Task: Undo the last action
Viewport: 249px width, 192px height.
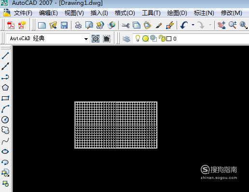Action: tap(184, 25)
